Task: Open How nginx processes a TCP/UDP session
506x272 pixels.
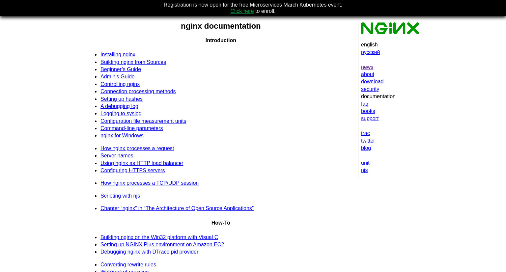Action: click(x=150, y=183)
